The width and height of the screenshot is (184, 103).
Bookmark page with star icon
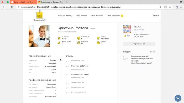click(x=170, y=7)
